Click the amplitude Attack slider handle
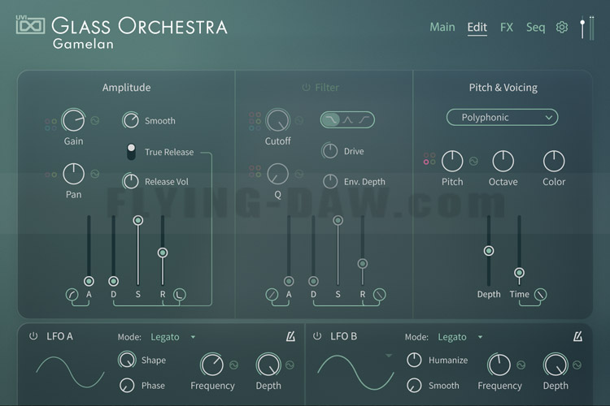The image size is (610, 406). [89, 281]
